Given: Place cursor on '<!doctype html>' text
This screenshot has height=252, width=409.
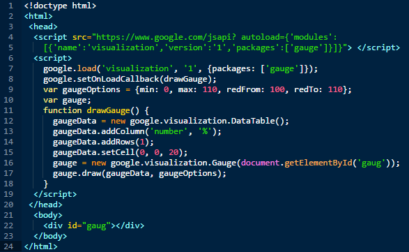Looking at the screenshot, I should (60, 6).
